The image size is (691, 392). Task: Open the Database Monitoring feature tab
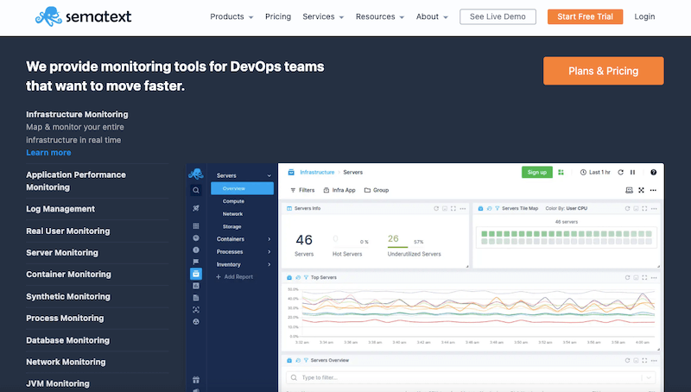coord(68,340)
